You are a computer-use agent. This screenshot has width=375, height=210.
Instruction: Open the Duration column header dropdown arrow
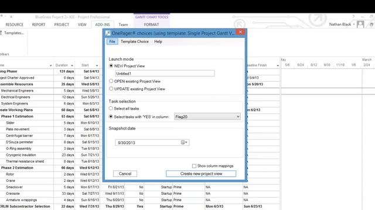pos(72,65)
